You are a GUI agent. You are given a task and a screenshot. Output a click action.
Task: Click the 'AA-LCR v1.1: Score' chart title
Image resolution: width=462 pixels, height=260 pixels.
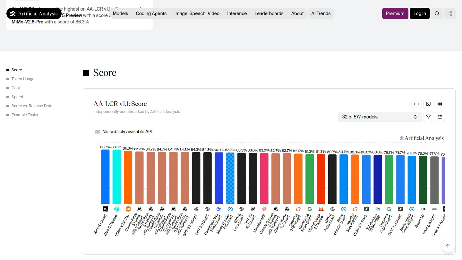tap(120, 104)
